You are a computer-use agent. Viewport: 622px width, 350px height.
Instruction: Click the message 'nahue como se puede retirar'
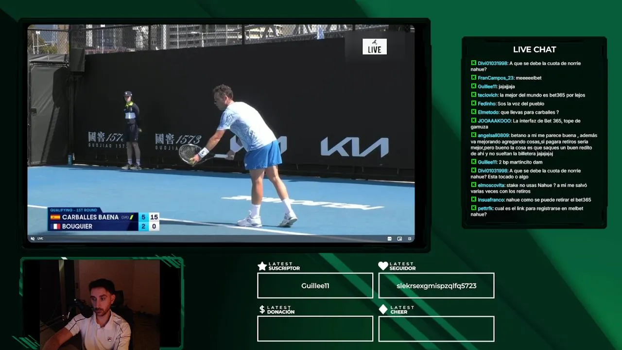coord(549,200)
